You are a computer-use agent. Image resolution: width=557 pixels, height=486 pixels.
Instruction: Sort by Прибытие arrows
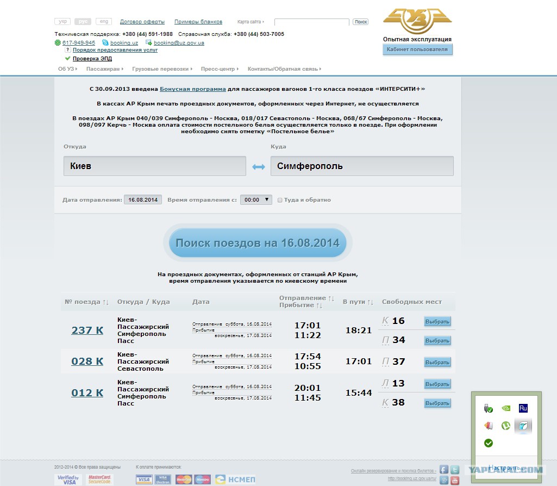(320, 305)
